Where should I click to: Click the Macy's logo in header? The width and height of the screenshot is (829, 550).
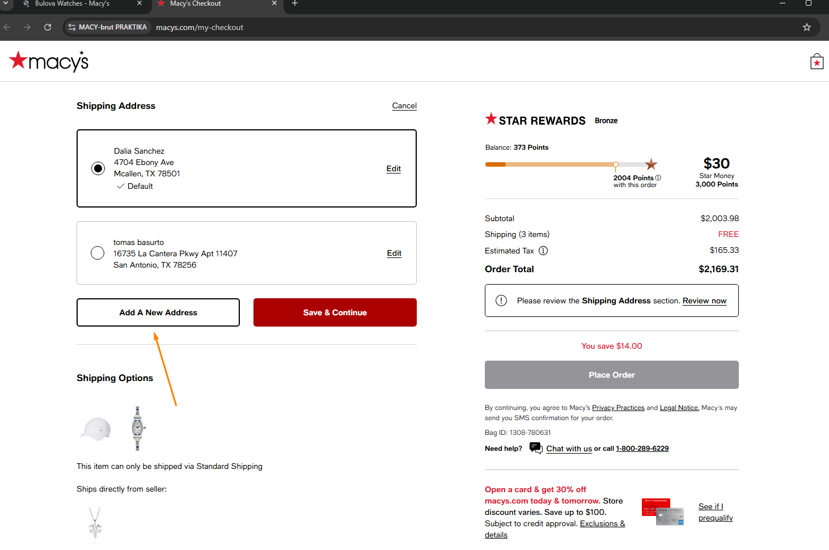click(49, 61)
